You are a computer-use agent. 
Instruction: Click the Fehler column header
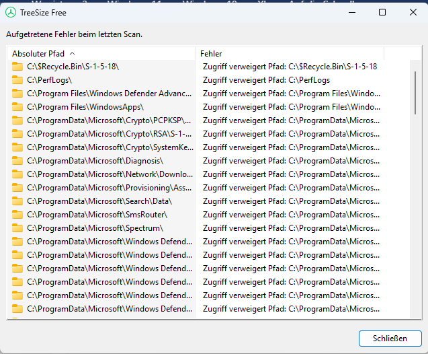pyautogui.click(x=211, y=53)
